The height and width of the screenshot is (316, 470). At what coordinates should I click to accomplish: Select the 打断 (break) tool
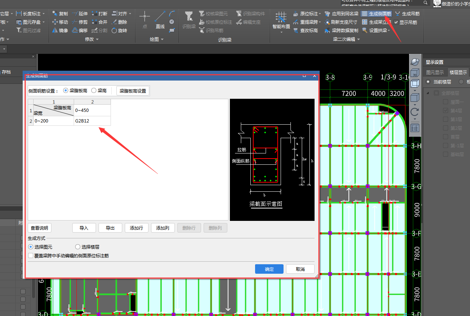100,13
